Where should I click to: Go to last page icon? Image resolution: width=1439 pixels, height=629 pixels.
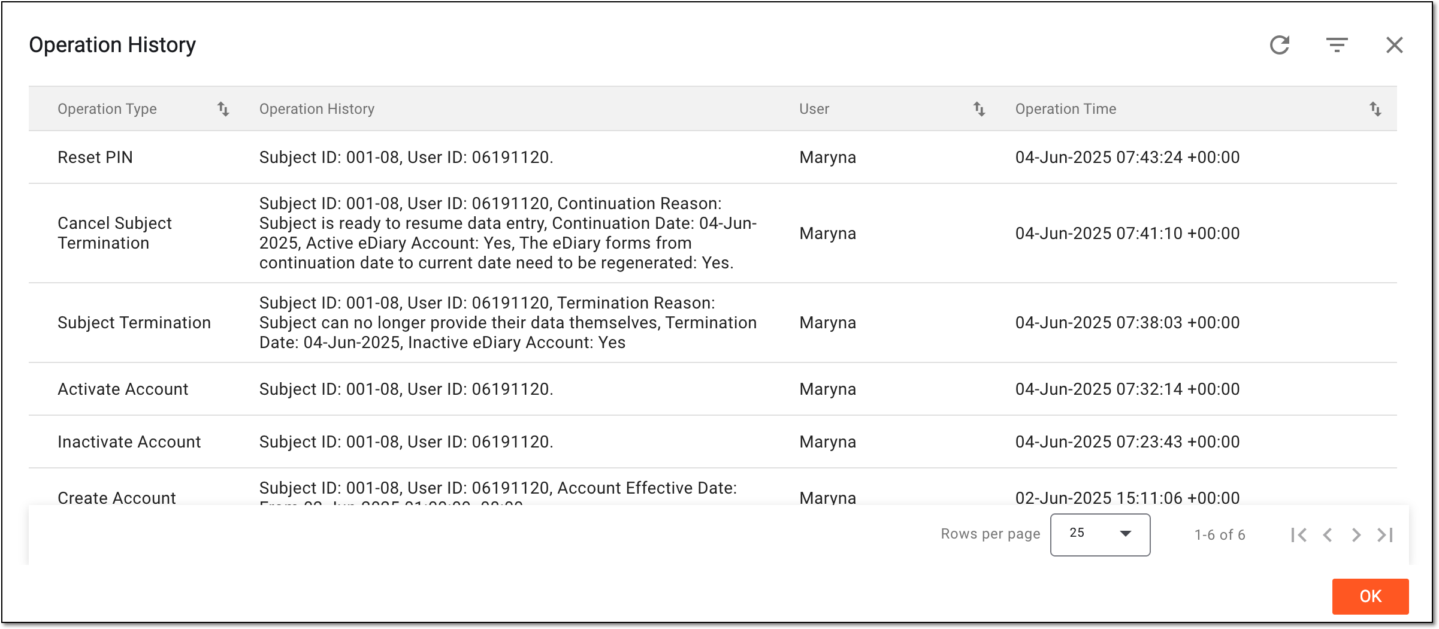pyautogui.click(x=1385, y=535)
